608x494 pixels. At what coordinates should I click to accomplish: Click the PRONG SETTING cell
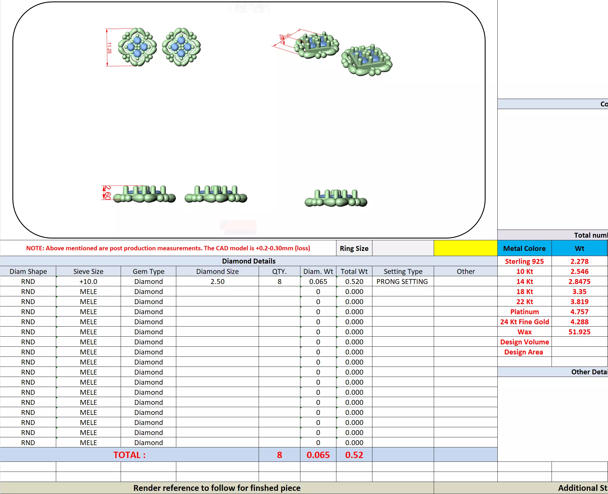[x=402, y=281]
